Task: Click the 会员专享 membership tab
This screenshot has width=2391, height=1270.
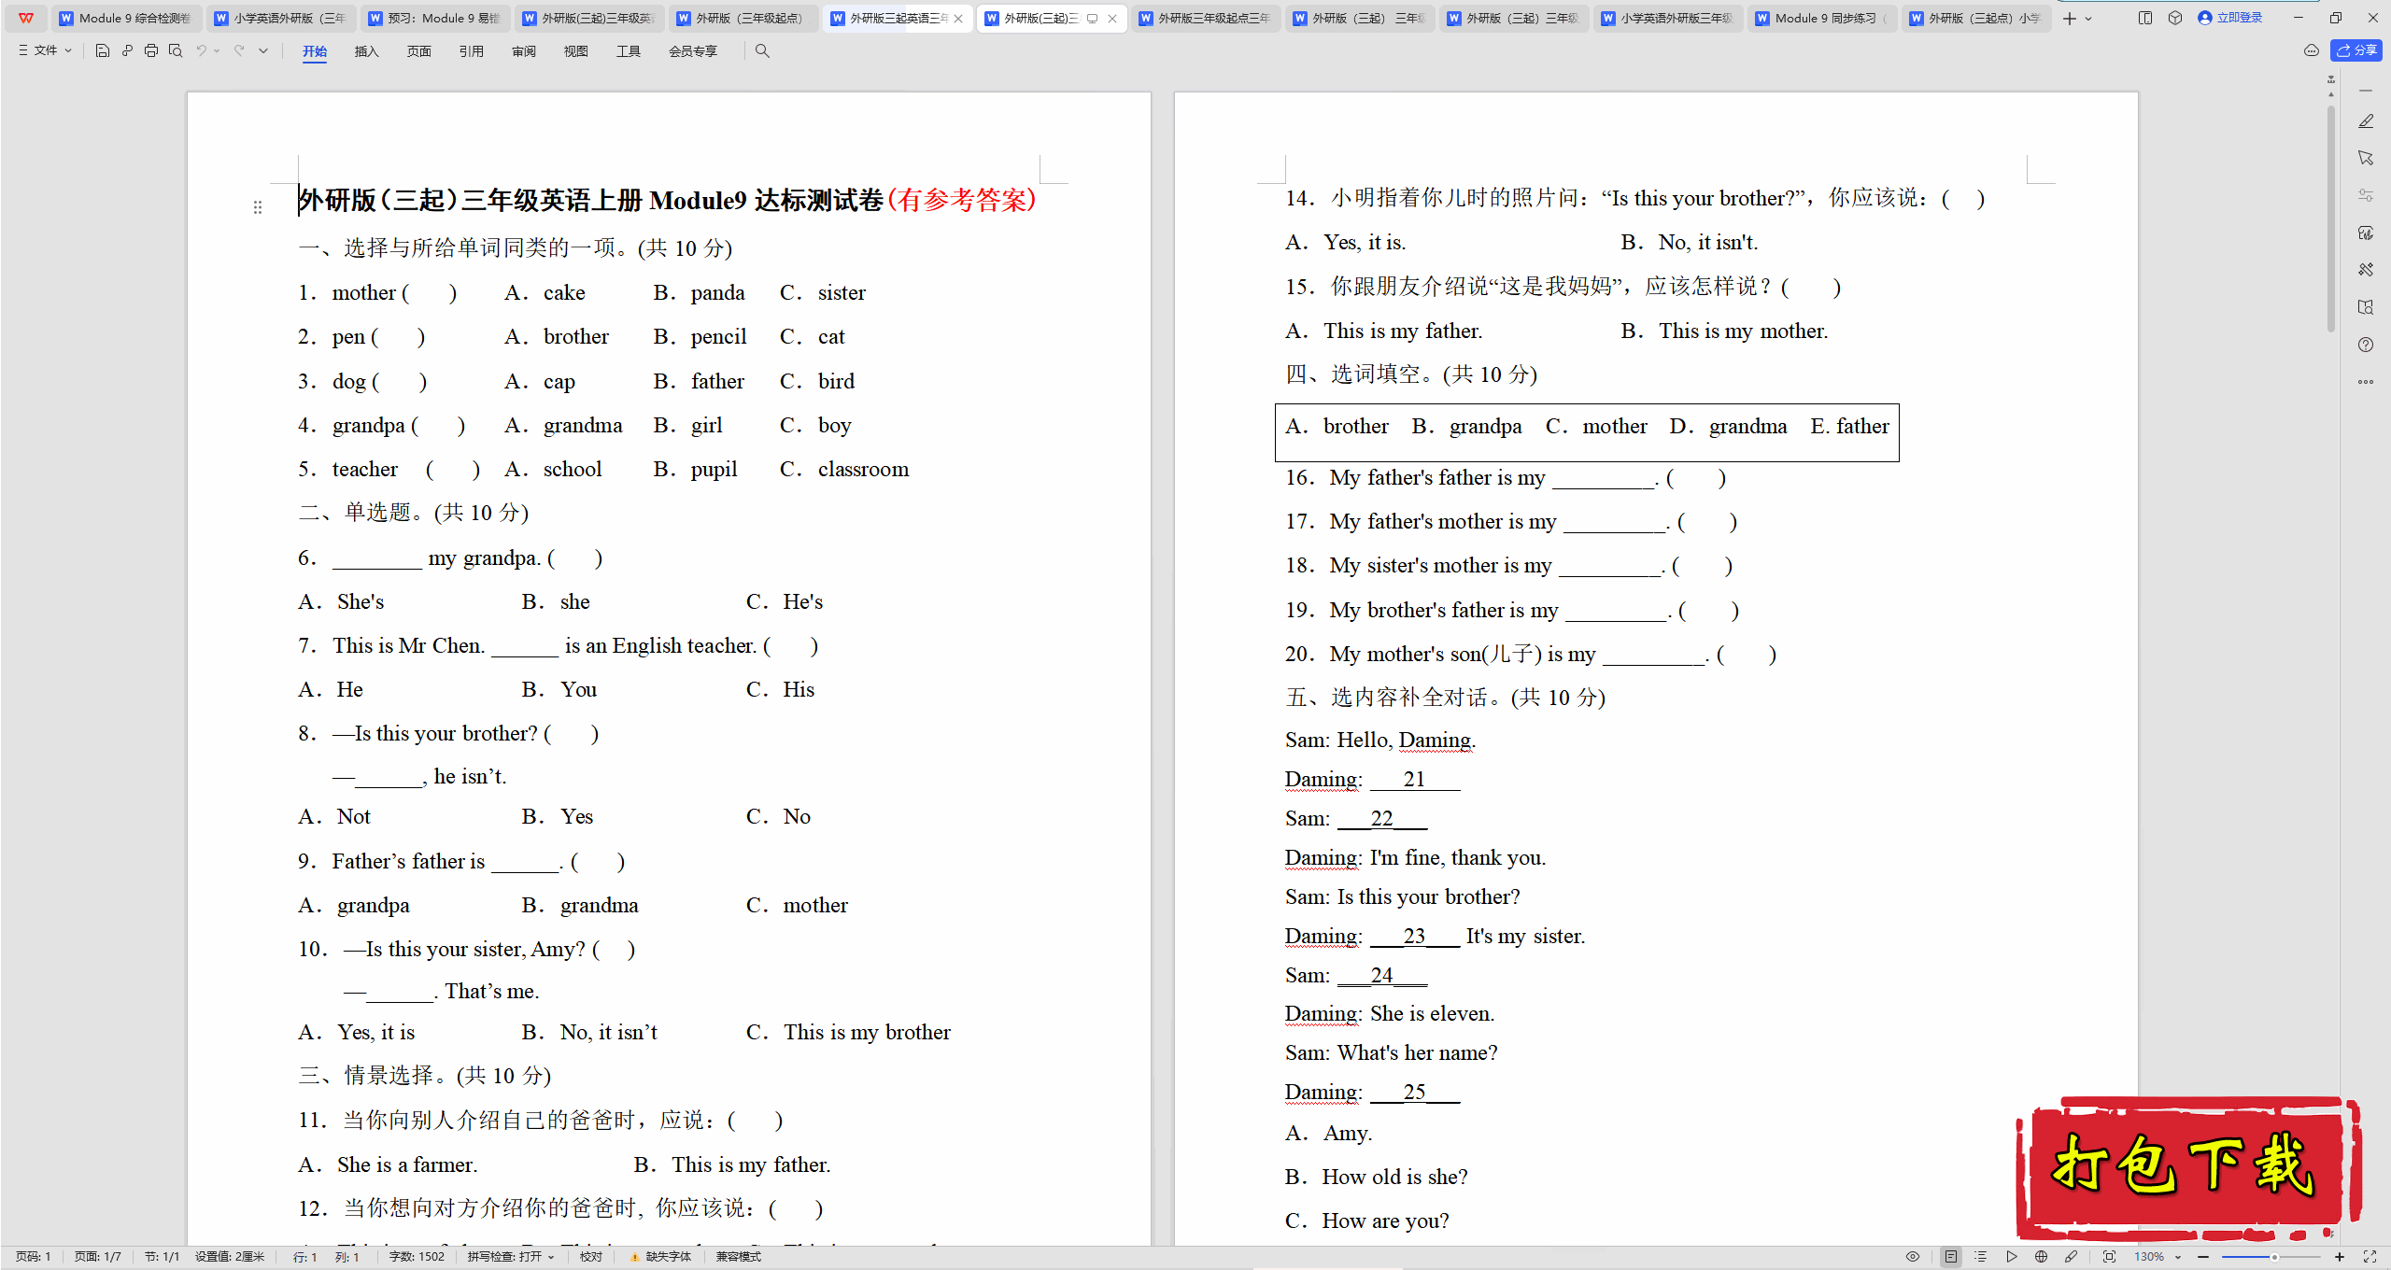Action: 693,50
